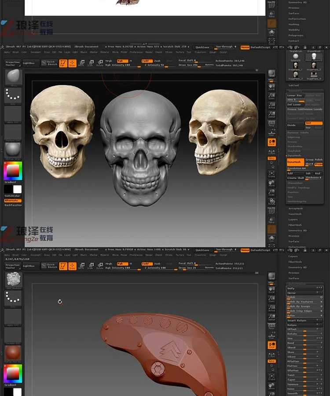The height and width of the screenshot is (396, 330).
Task: Open Zplugin menu in skull window menu bar
Action: point(213,52)
